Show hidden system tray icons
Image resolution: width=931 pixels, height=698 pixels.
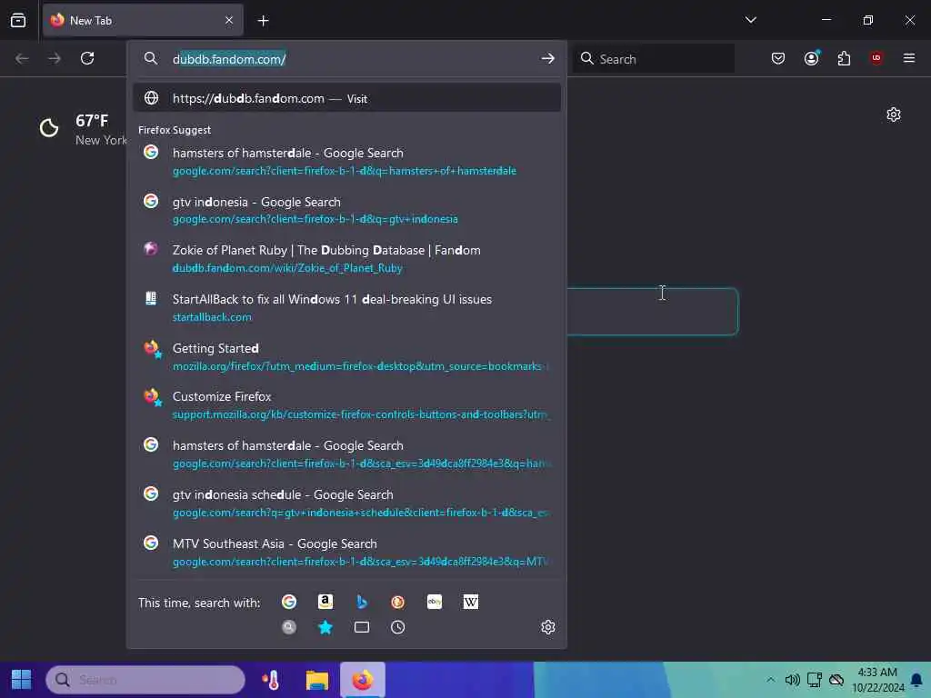pos(770,680)
